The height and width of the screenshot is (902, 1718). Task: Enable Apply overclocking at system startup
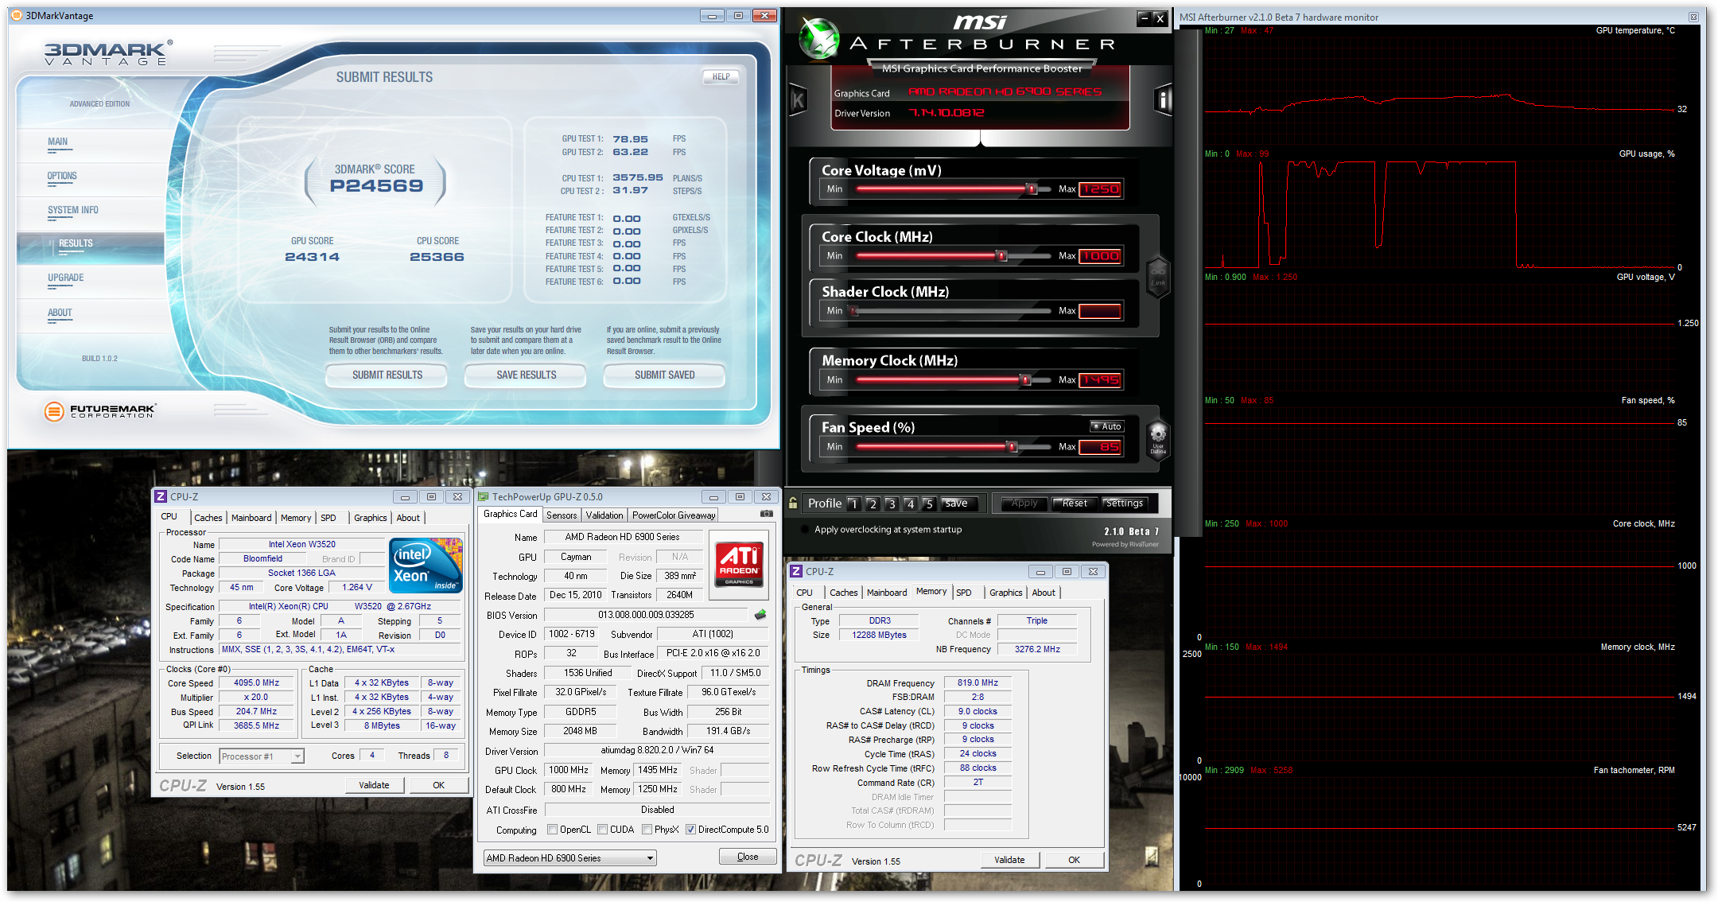806,530
